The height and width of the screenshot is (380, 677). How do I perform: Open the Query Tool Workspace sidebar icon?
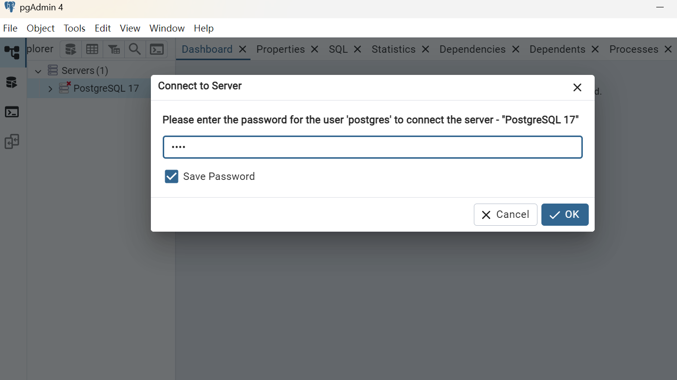[11, 82]
